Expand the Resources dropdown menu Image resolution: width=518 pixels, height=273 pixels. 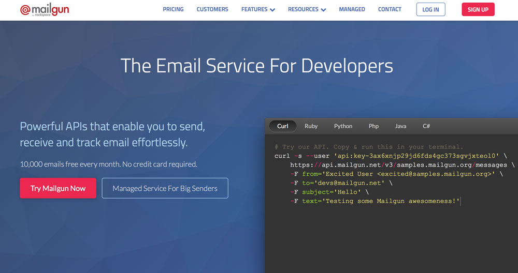pos(307,9)
